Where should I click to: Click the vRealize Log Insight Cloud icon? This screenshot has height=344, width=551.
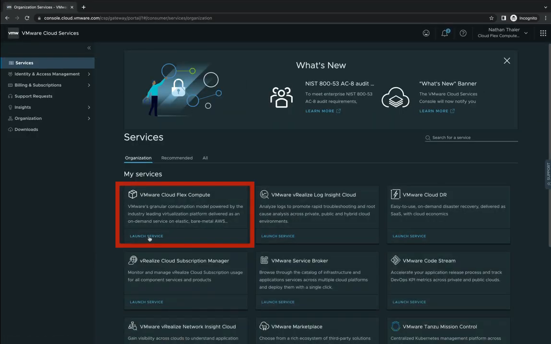[264, 195]
